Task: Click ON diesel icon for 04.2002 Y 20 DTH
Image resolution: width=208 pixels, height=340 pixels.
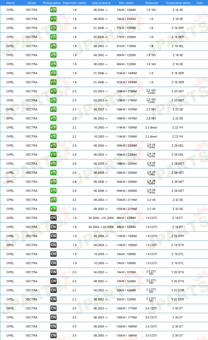Action: click(x=53, y=272)
